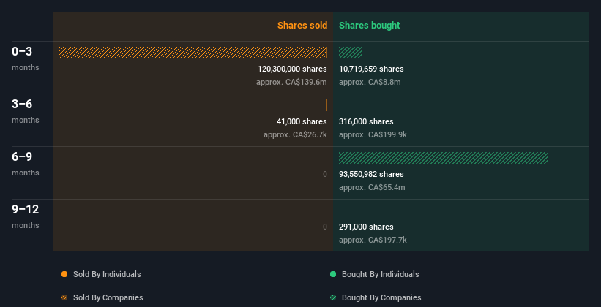Click the Bought By Companies legend label
601x307 pixels.
pyautogui.click(x=381, y=297)
